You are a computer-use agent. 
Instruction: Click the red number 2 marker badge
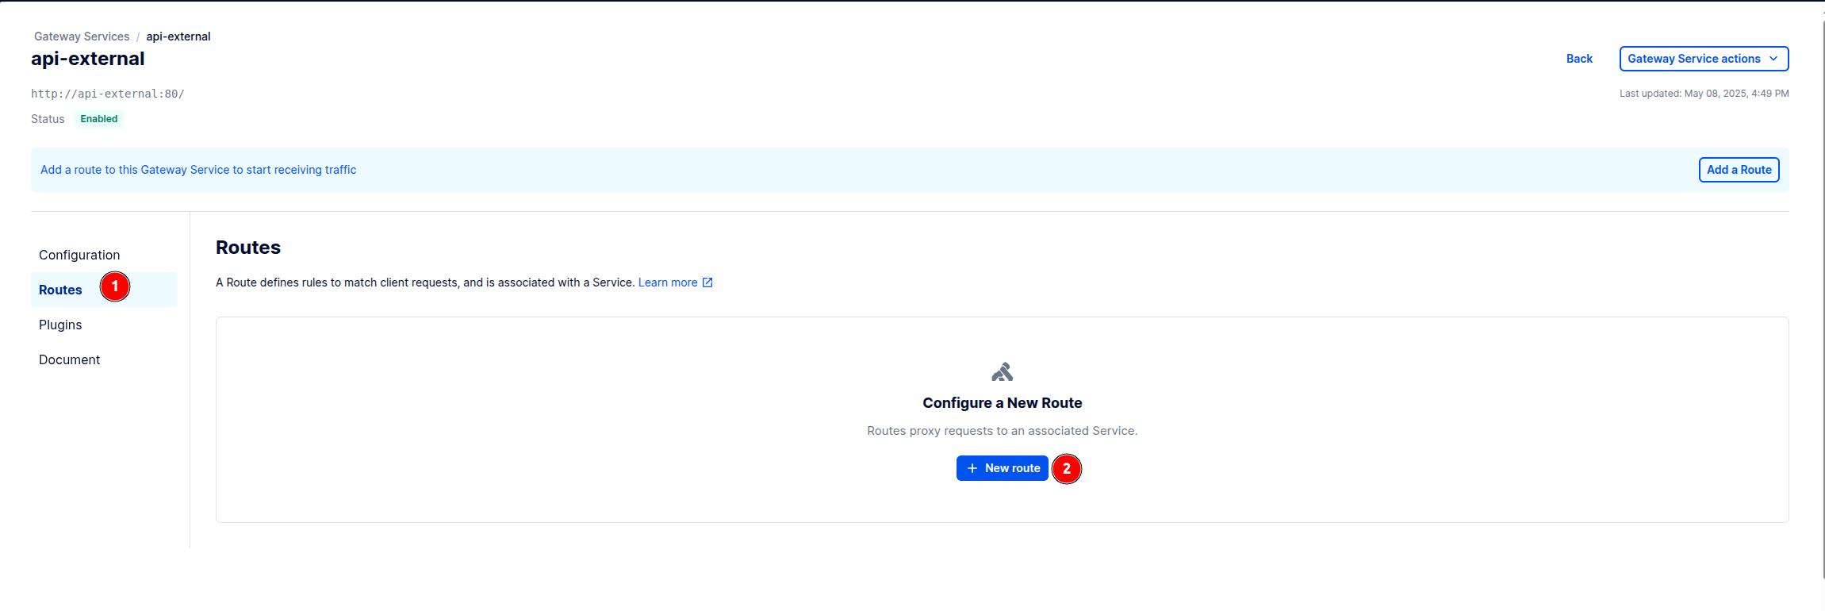(x=1066, y=469)
